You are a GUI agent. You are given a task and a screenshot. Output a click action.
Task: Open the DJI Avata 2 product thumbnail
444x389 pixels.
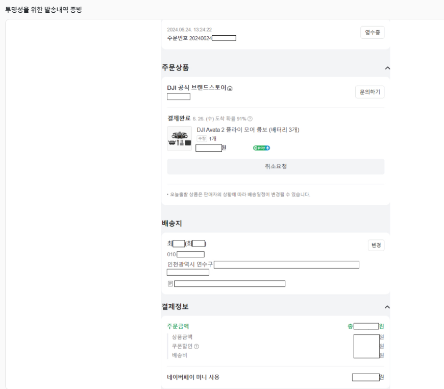(179, 138)
